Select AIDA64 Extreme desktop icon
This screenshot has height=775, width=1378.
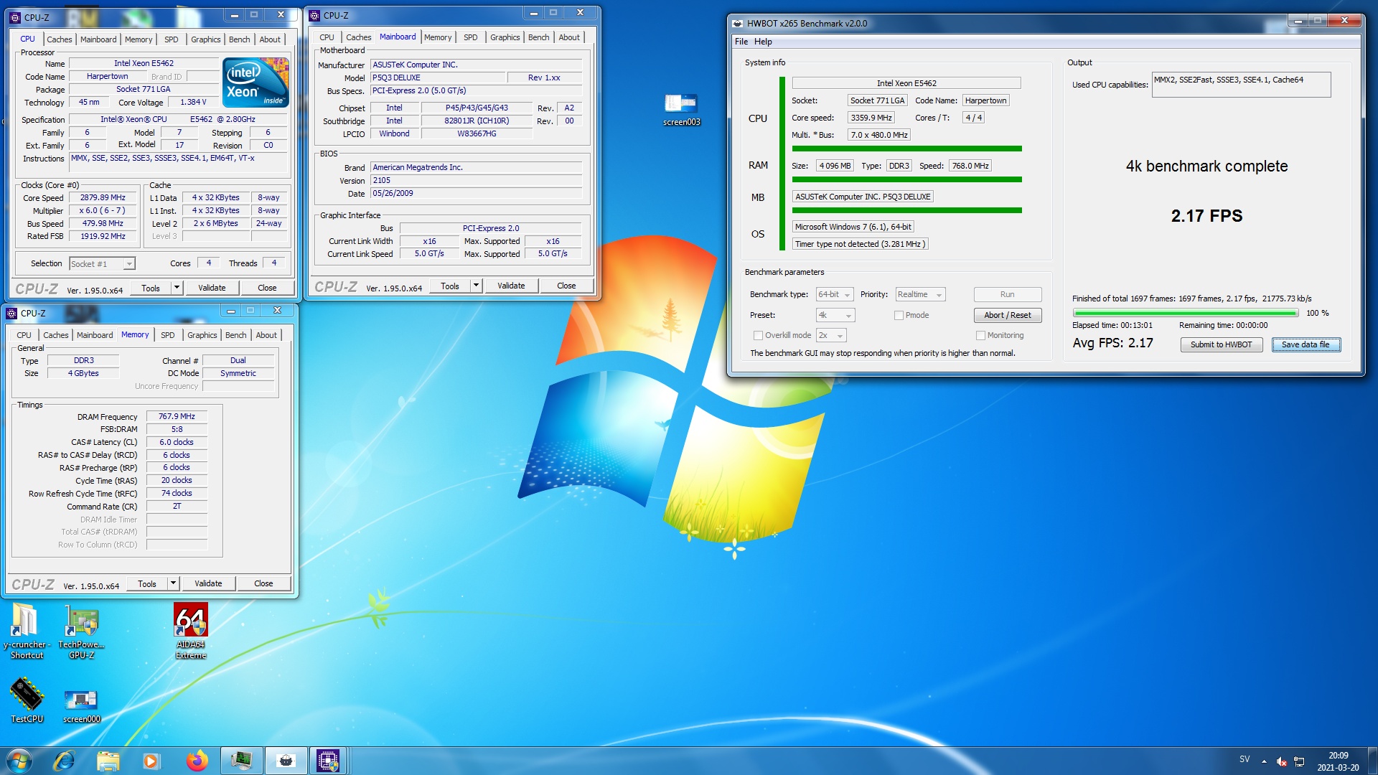click(191, 631)
